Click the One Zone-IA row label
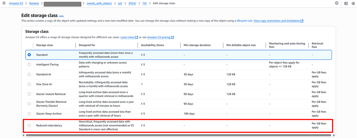The height and width of the screenshot is (138, 357). click(x=44, y=84)
